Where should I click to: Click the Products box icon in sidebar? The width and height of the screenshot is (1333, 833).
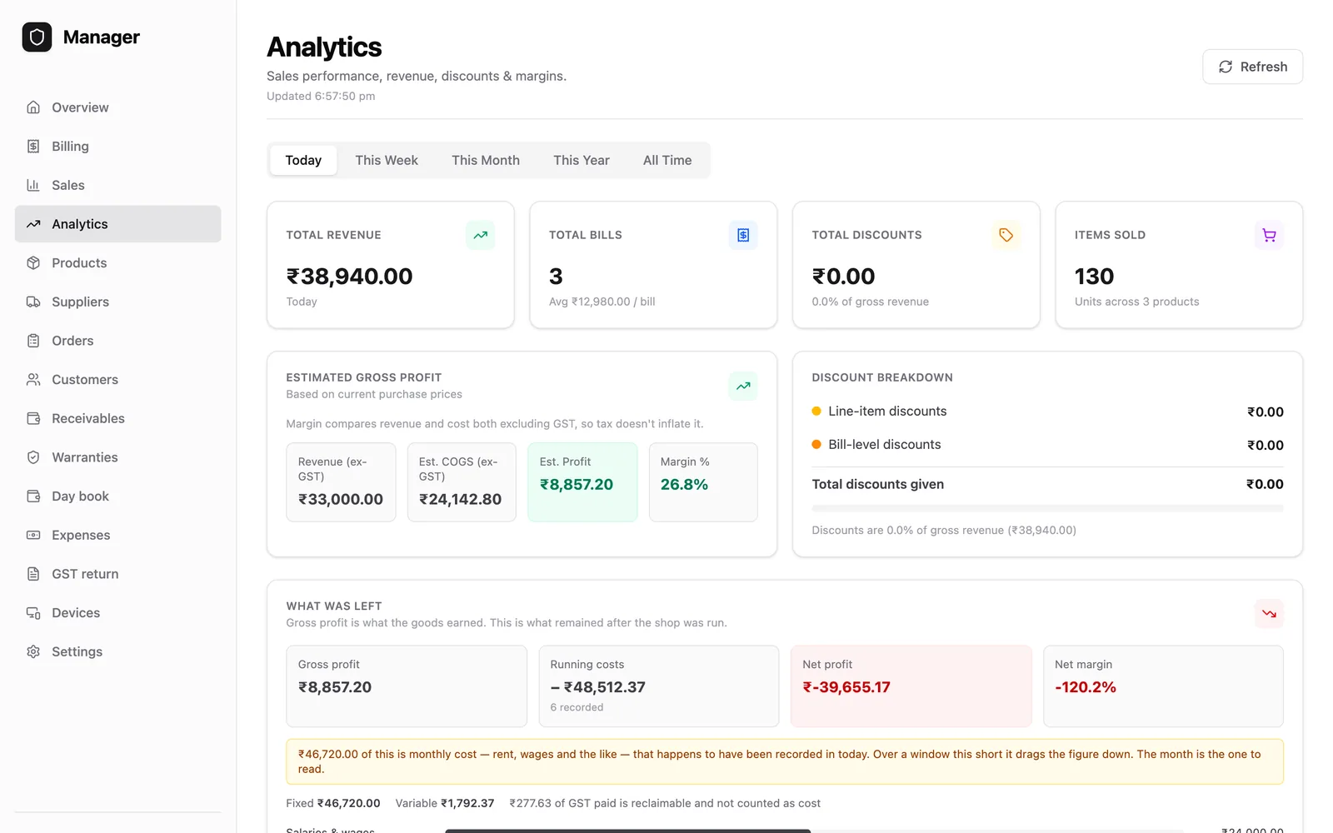(x=33, y=263)
